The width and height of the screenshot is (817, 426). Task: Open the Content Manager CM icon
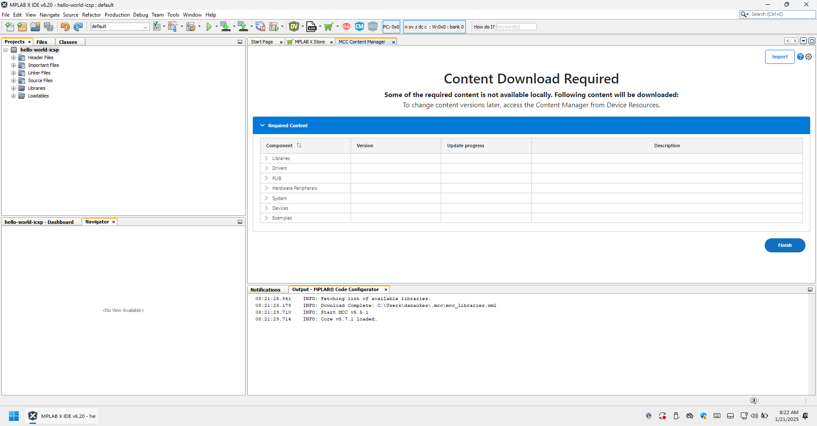coord(360,26)
